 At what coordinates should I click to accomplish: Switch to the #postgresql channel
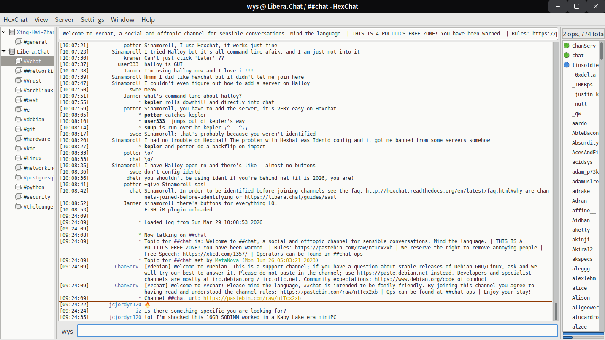tap(38, 178)
